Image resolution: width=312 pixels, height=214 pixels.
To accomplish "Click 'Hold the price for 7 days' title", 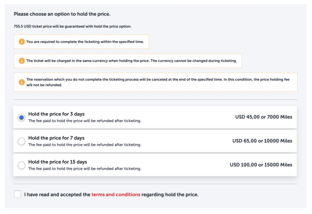I will (x=56, y=138).
